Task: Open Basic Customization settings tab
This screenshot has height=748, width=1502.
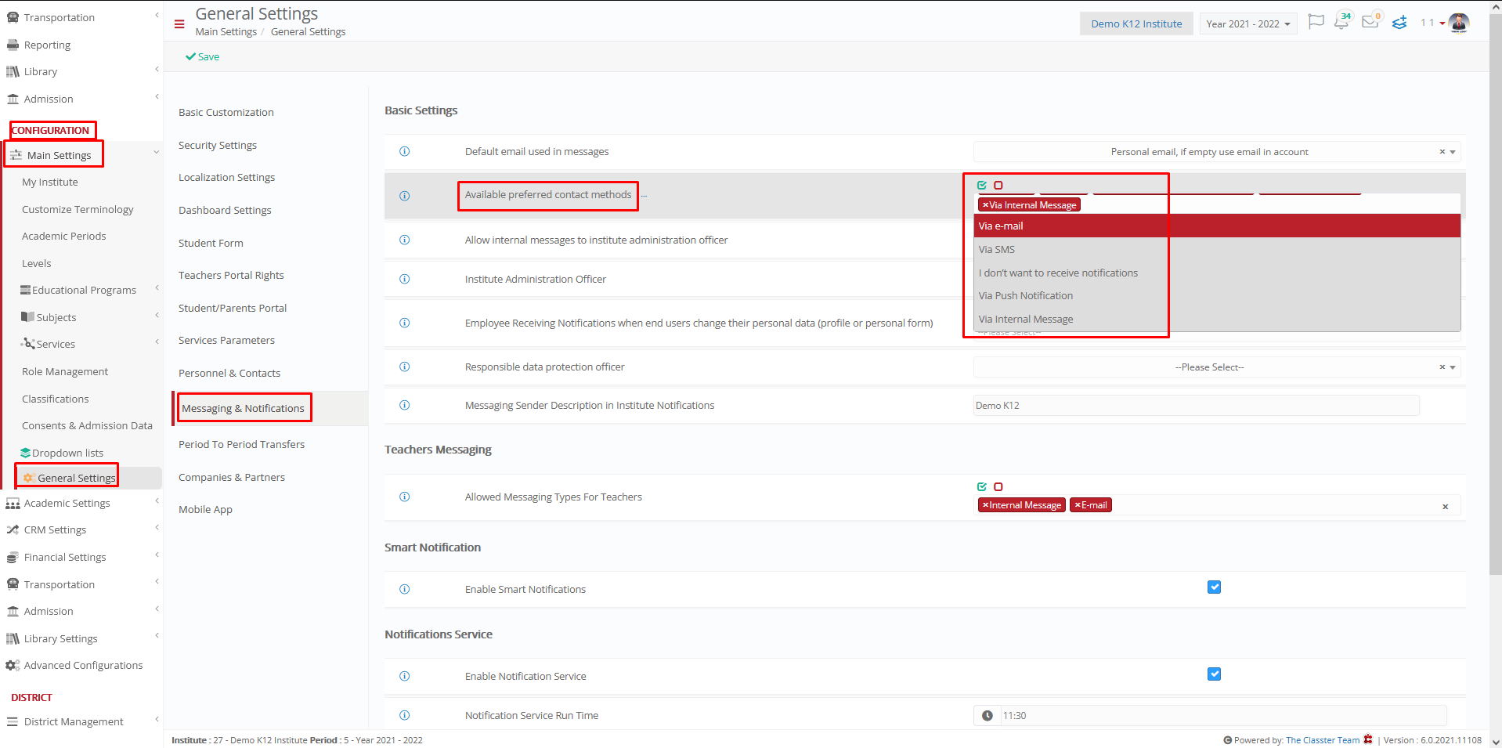Action: click(x=226, y=112)
